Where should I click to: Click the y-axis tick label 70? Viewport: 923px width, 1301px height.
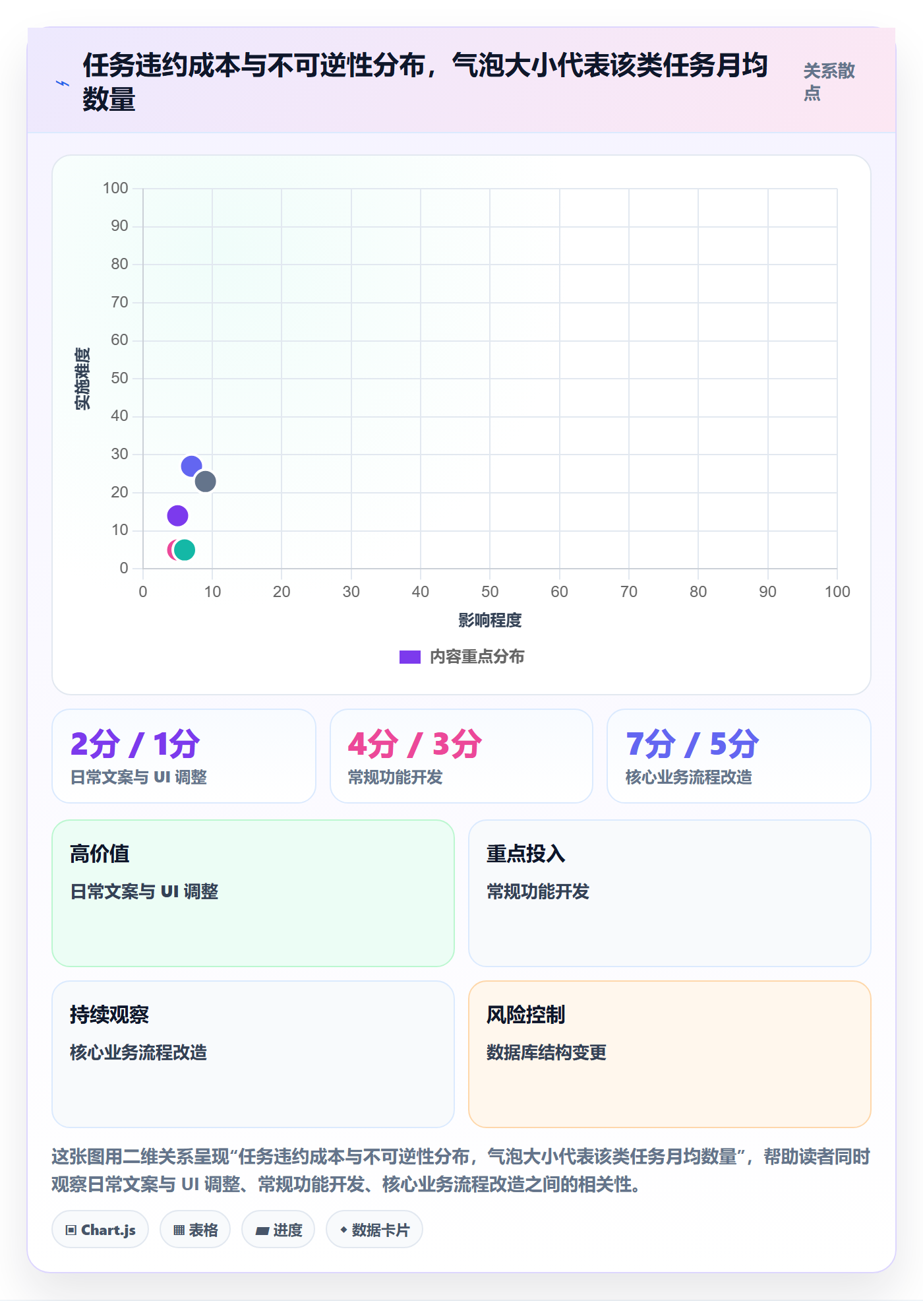click(119, 302)
